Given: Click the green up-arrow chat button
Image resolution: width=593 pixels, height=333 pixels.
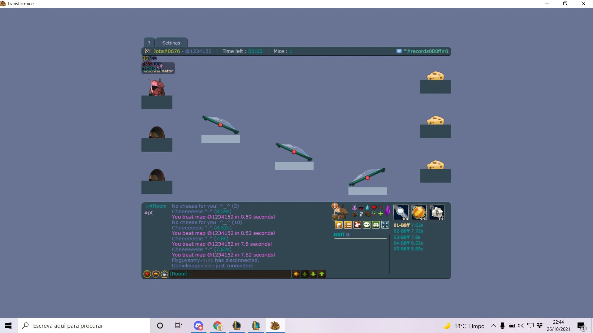Looking at the screenshot, I should click(x=322, y=274).
